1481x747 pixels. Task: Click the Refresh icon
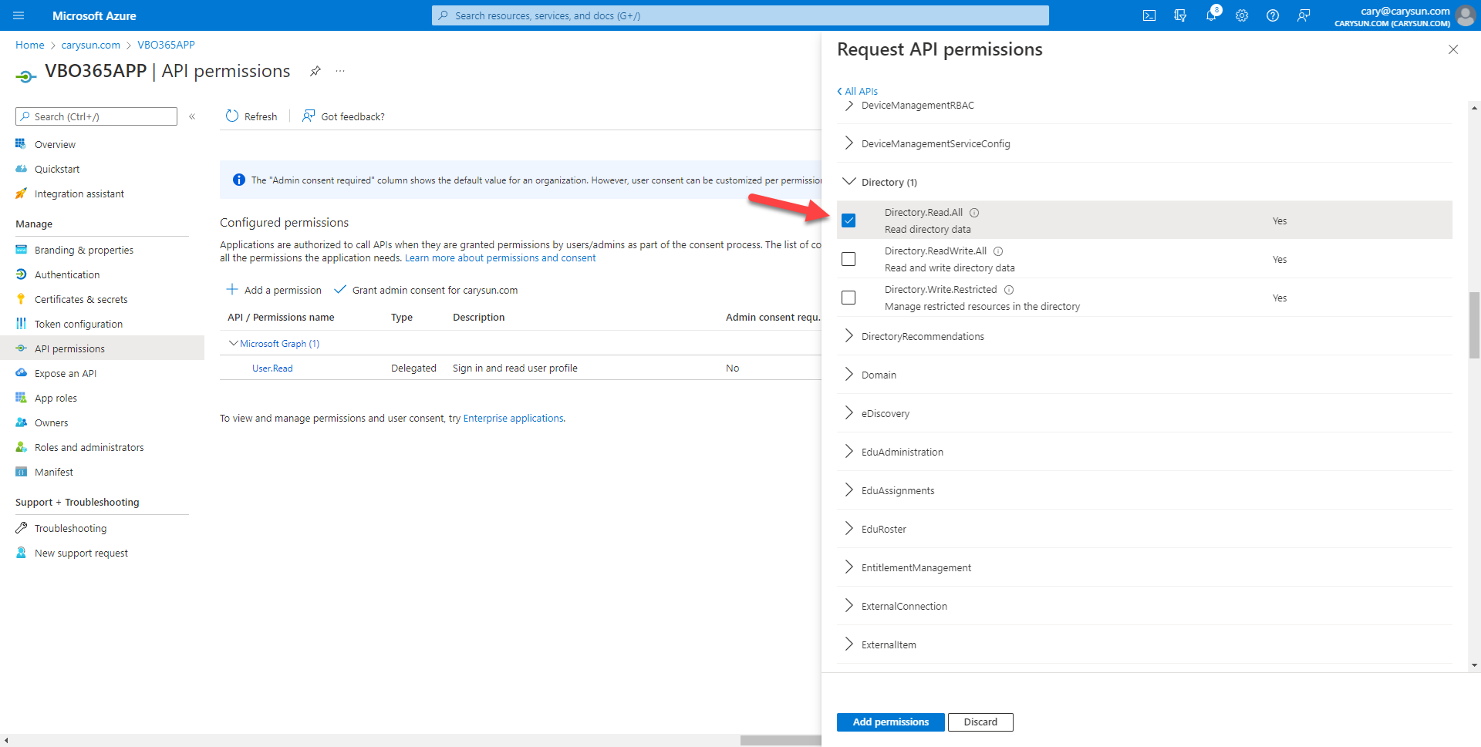click(232, 116)
